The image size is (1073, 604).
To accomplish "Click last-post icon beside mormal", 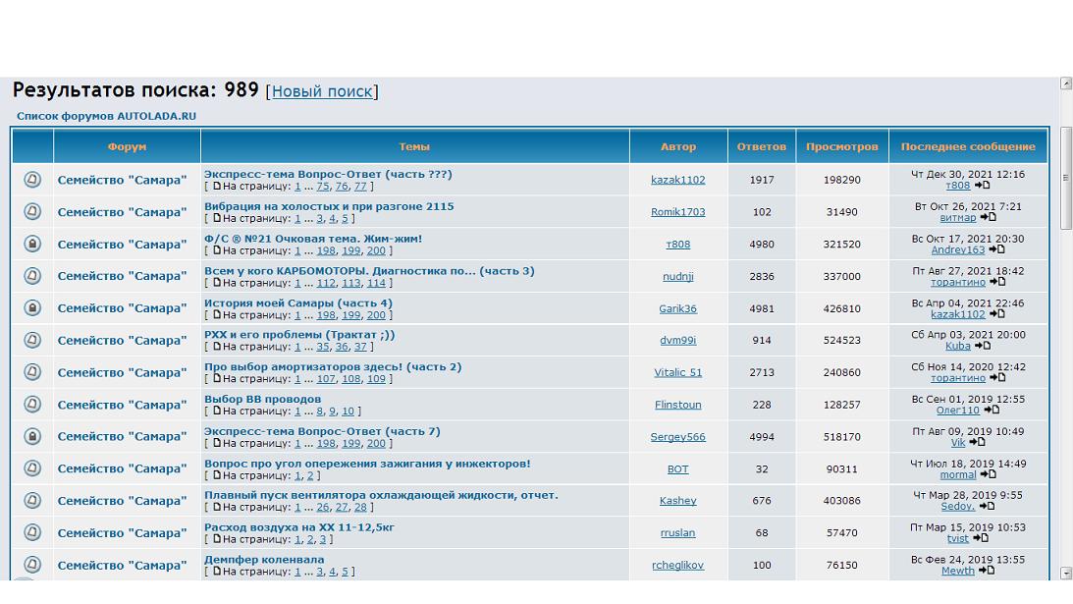I will pos(989,474).
